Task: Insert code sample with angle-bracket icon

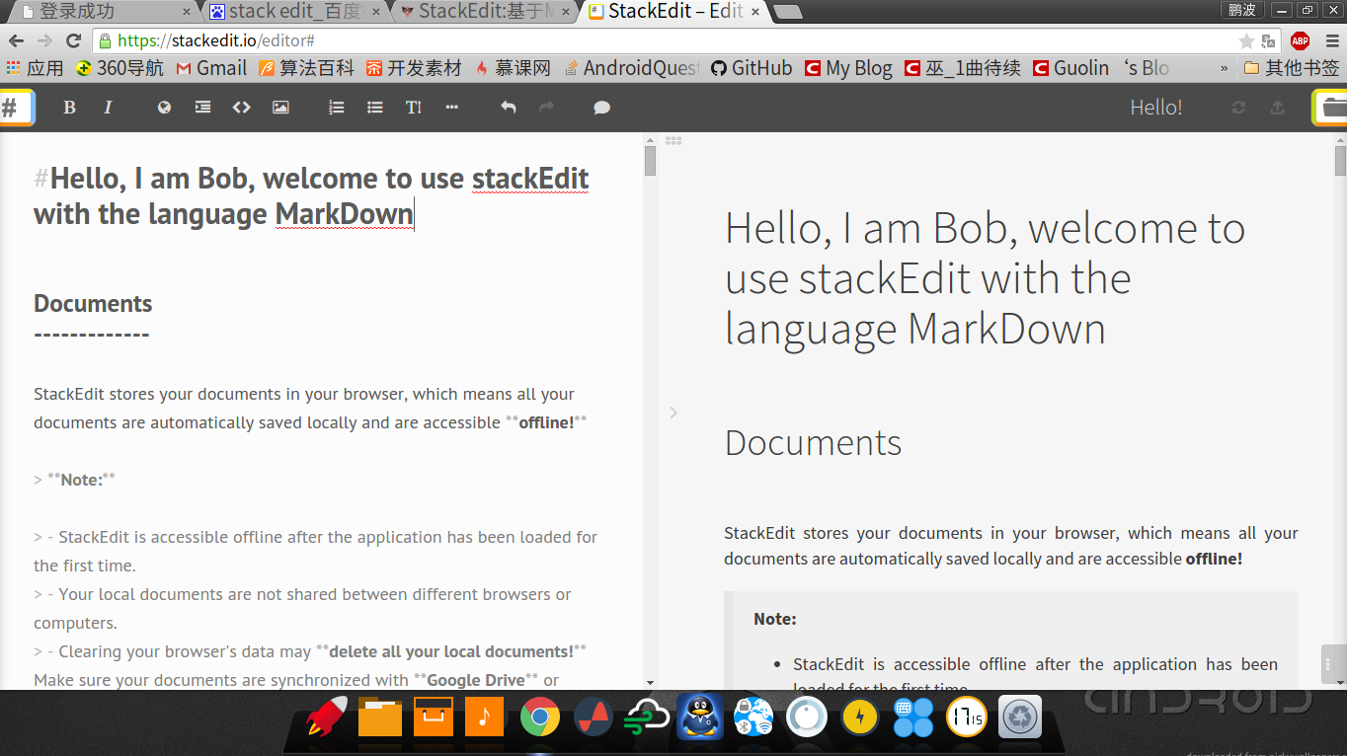Action: pos(241,108)
